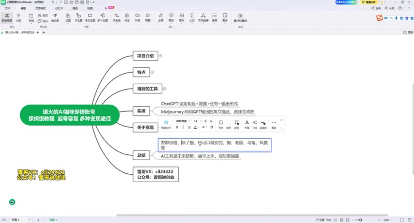This screenshot has height=223, width=414.
Task: Switch to the 幻灯片 ribbon tab
Action: pos(59,8)
